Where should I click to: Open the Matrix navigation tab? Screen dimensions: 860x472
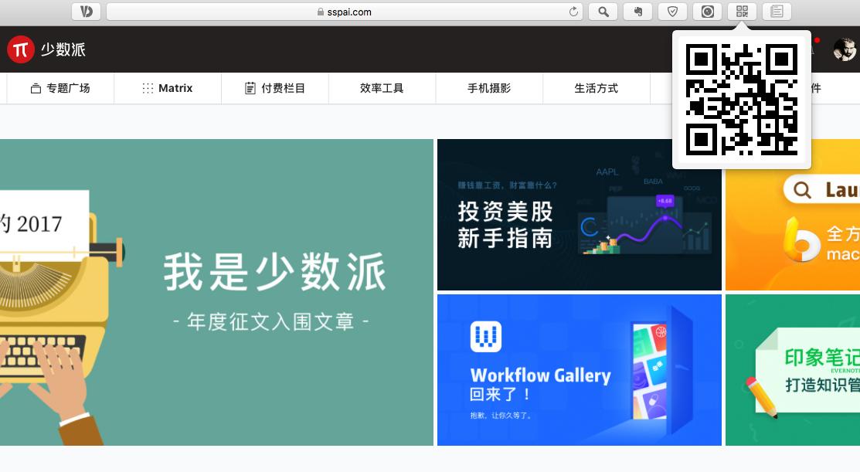pos(168,88)
